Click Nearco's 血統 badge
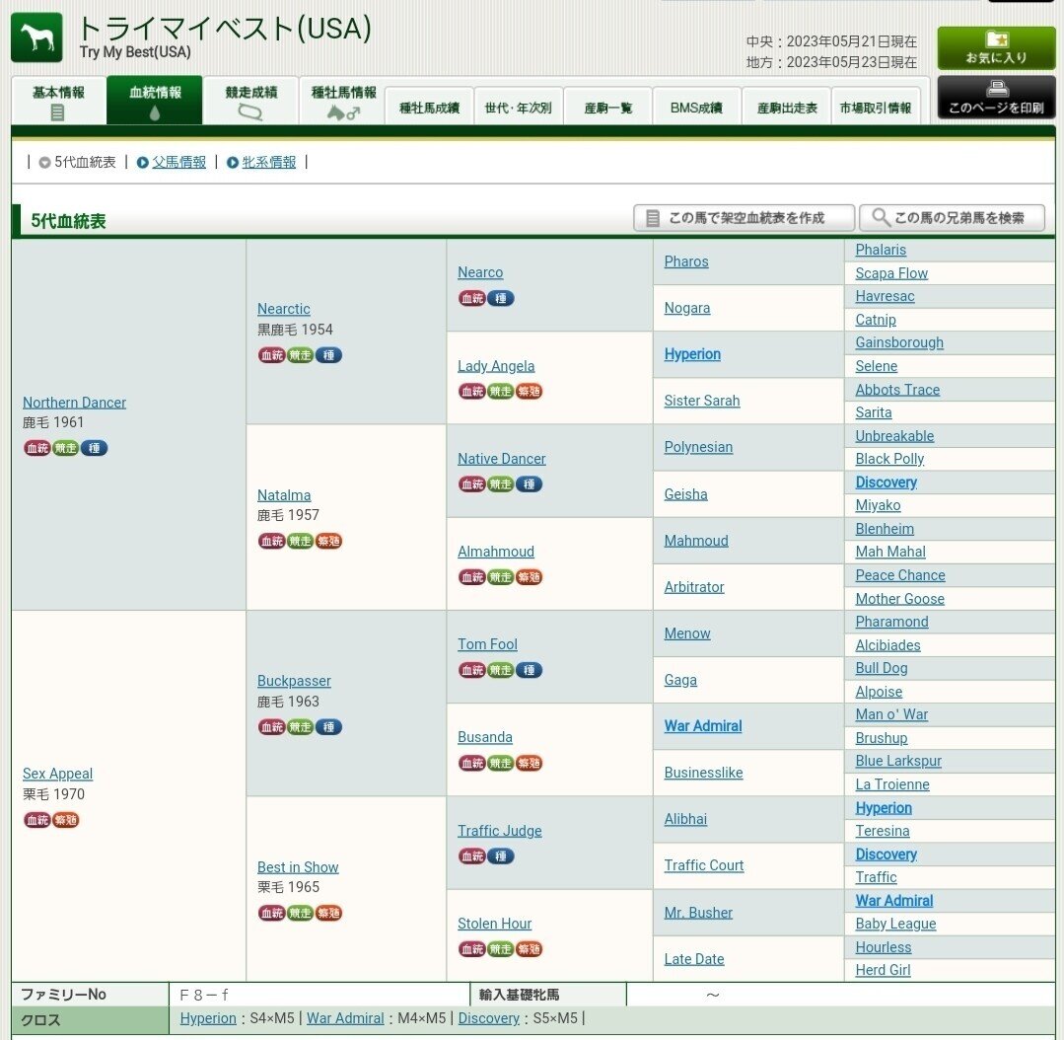 click(471, 298)
